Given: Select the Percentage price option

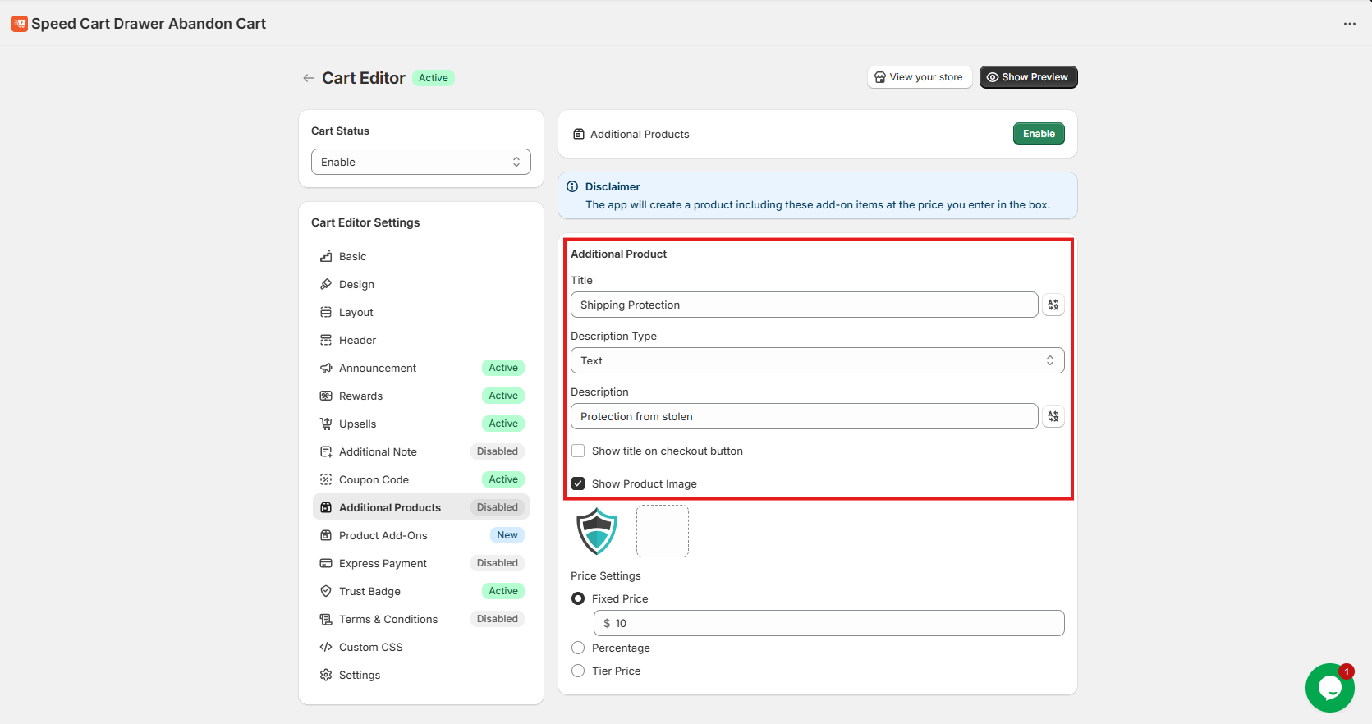Looking at the screenshot, I should click(578, 648).
